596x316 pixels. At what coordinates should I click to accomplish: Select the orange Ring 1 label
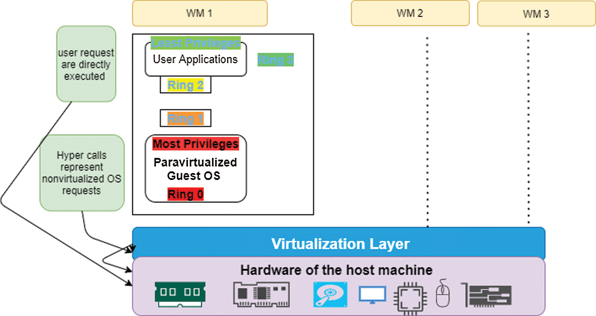click(185, 119)
